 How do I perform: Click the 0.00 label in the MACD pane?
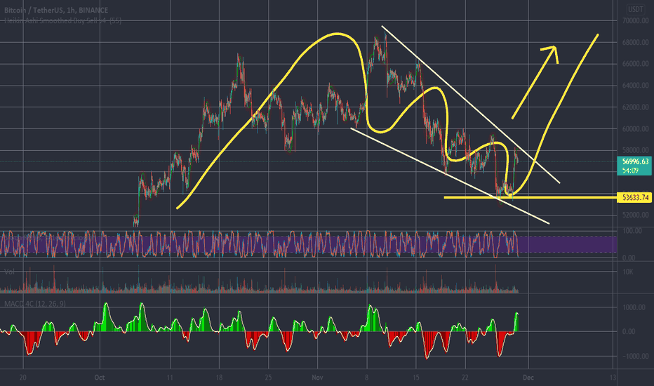629,332
